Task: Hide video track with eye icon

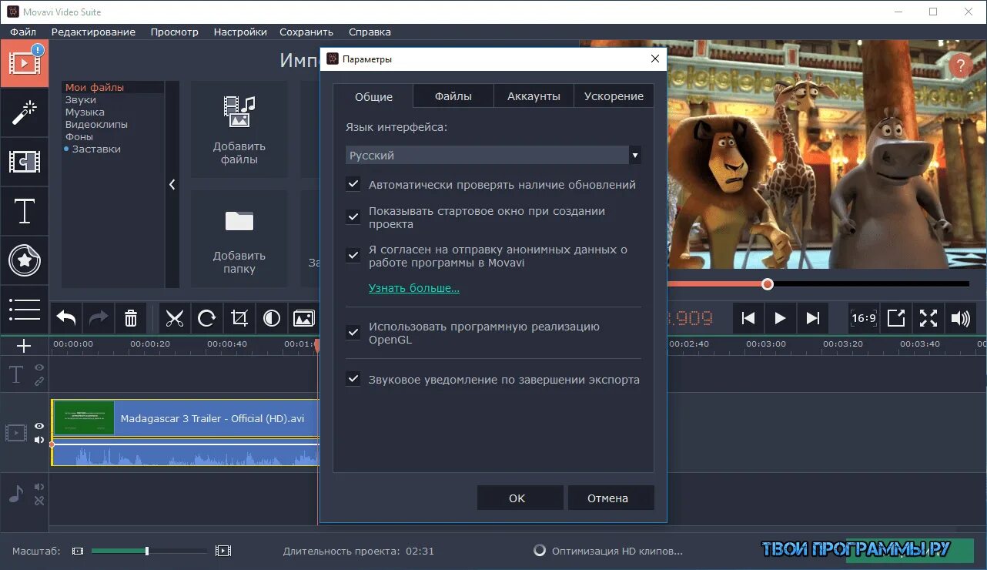Action: (x=39, y=426)
